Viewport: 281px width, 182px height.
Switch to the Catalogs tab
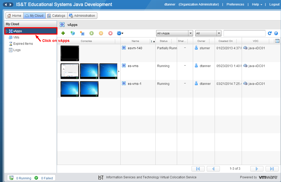pyautogui.click(x=56, y=16)
